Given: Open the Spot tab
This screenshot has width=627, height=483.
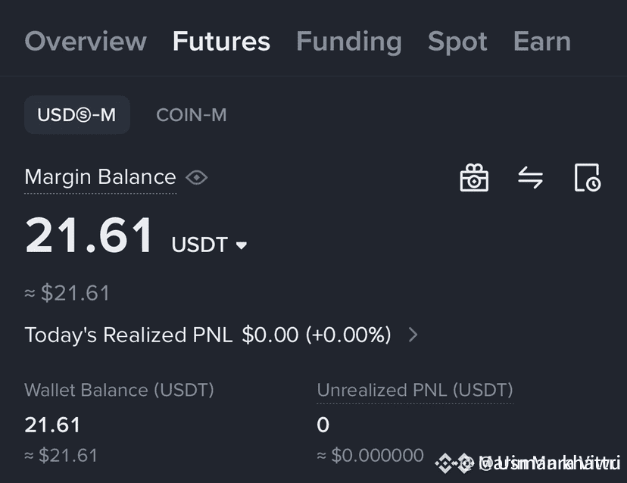Looking at the screenshot, I should [x=457, y=42].
